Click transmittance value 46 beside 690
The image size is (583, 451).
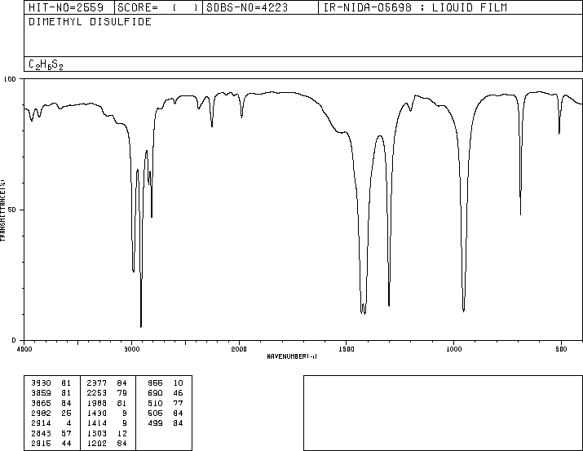(178, 393)
